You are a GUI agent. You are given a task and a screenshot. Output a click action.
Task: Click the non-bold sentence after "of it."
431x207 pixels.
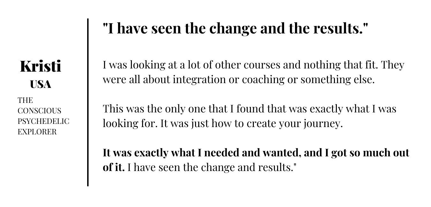[212, 168]
